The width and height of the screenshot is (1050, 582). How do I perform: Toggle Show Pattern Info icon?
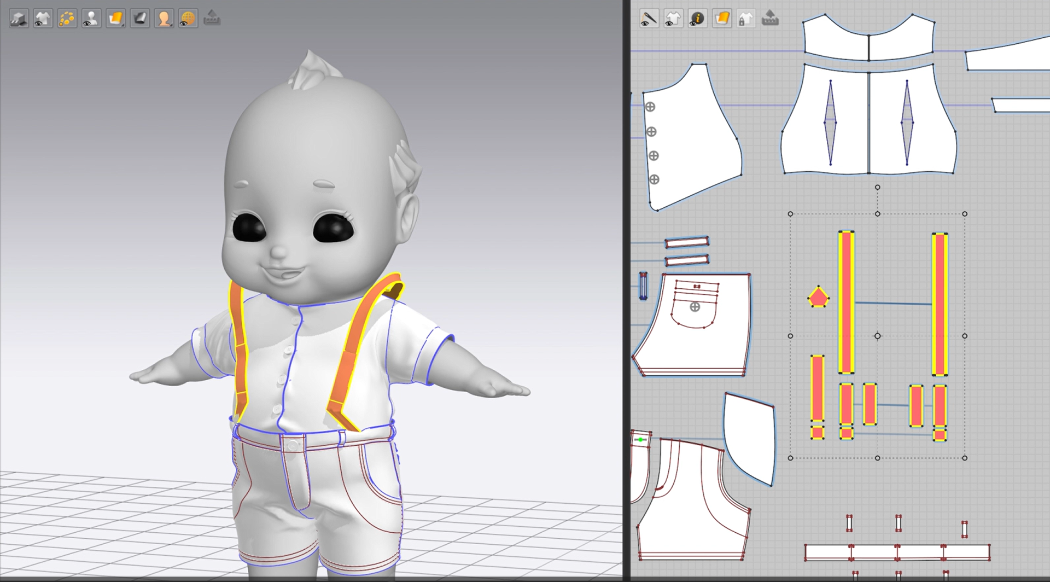pos(697,19)
